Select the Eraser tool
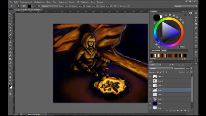Viewport: 206px width, 116px height. click(10, 49)
